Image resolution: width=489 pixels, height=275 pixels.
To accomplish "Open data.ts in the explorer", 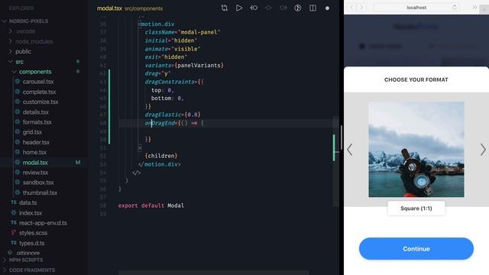I will click(28, 202).
